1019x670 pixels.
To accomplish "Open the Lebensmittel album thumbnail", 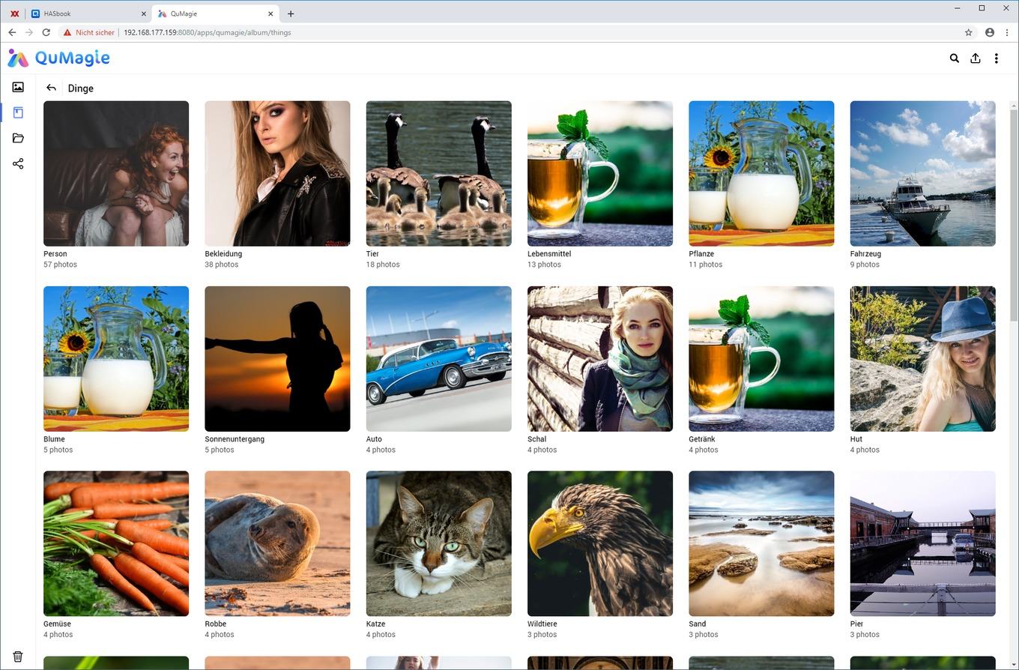I will tap(600, 173).
